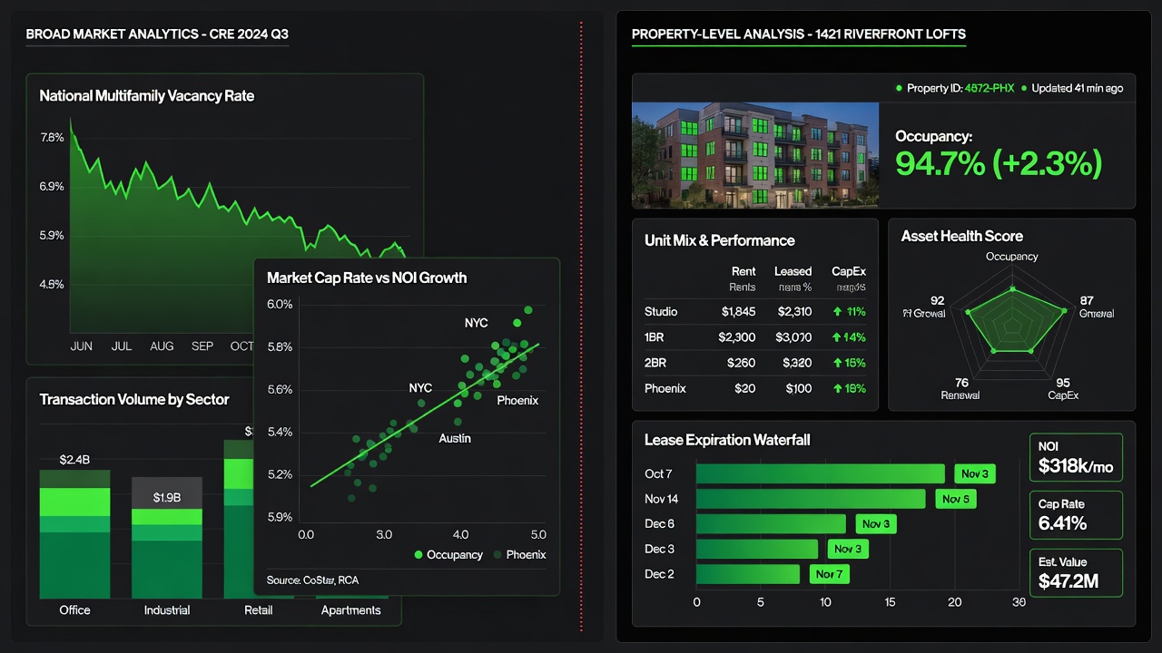Click the Occupancy vertex on radar chart
The image size is (1162, 653).
click(x=1012, y=288)
